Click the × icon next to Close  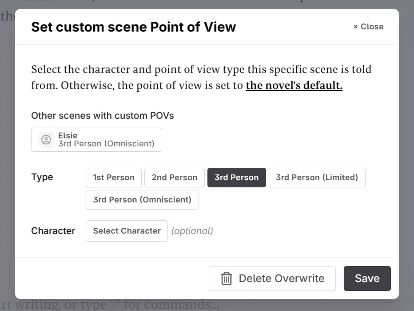coord(355,27)
